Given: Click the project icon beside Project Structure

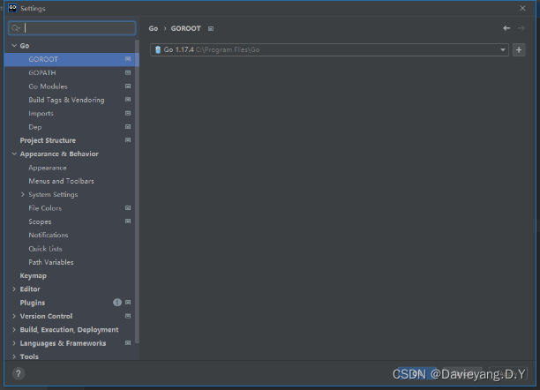Looking at the screenshot, I should pos(128,140).
